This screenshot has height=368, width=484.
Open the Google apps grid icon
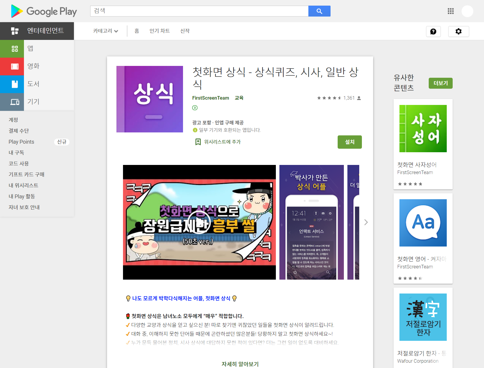pyautogui.click(x=451, y=11)
